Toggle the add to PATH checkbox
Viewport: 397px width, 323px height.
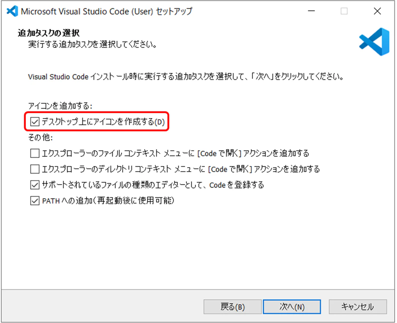(x=35, y=201)
